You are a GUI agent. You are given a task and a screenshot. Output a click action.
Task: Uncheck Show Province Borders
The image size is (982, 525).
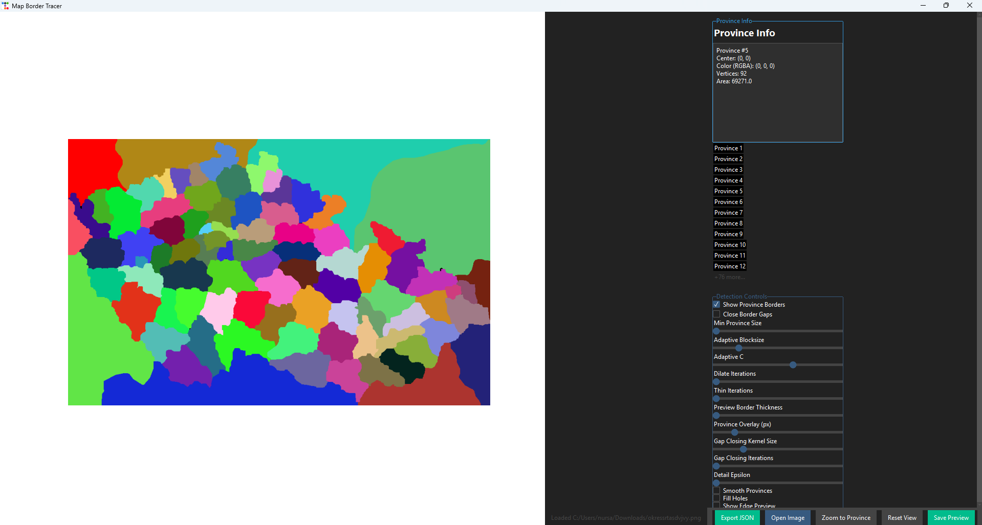pos(716,305)
